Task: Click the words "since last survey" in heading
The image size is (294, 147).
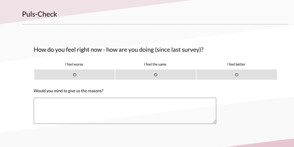Action: (178, 50)
